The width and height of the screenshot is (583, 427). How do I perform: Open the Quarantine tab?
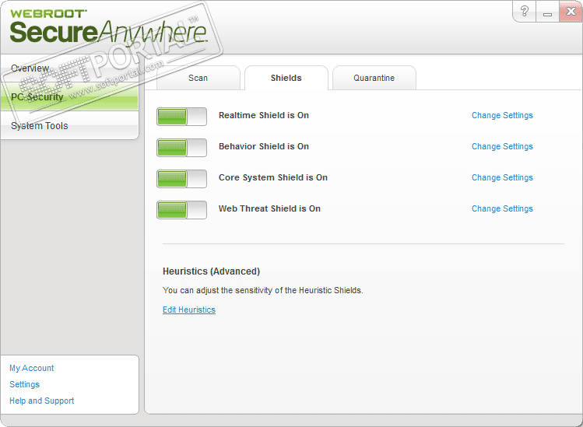coord(374,78)
